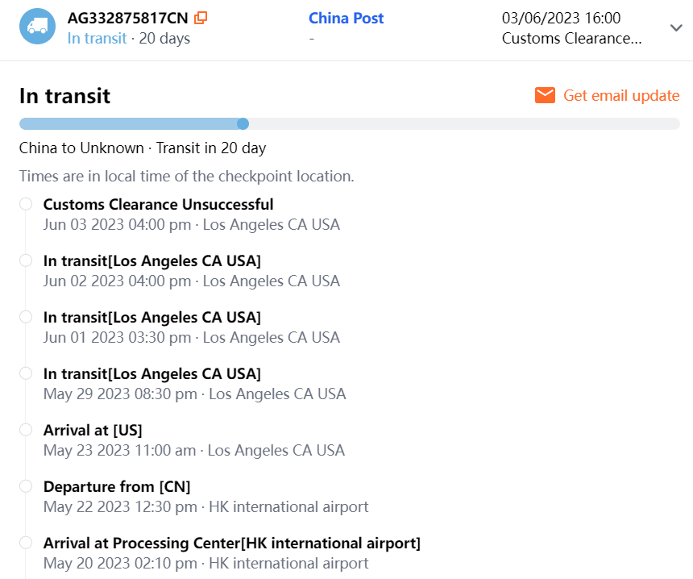The image size is (693, 579).
Task: Select the Departure from [CN] checkpoint marker
Action: [x=26, y=486]
